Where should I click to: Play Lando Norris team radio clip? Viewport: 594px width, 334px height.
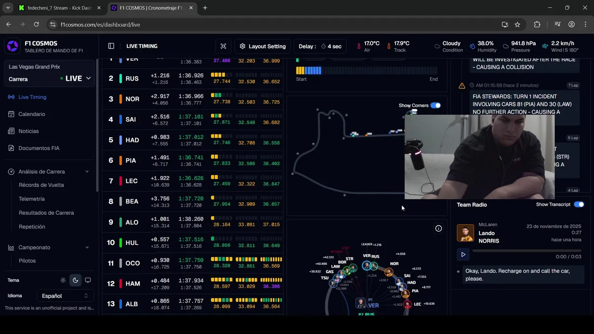463,254
